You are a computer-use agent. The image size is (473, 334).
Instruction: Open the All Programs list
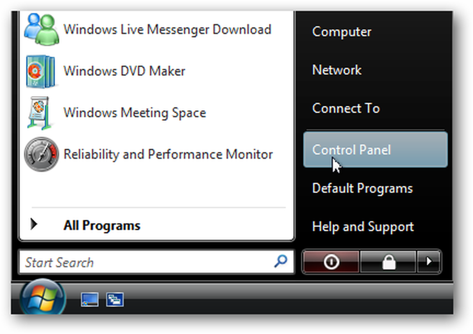coord(102,225)
